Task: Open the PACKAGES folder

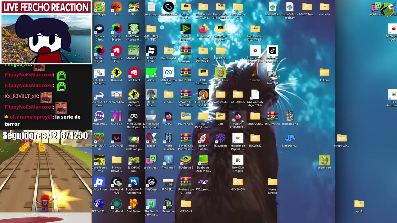Action: (x=221, y=51)
